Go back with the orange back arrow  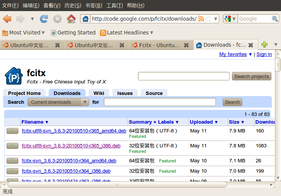coord(7,19)
